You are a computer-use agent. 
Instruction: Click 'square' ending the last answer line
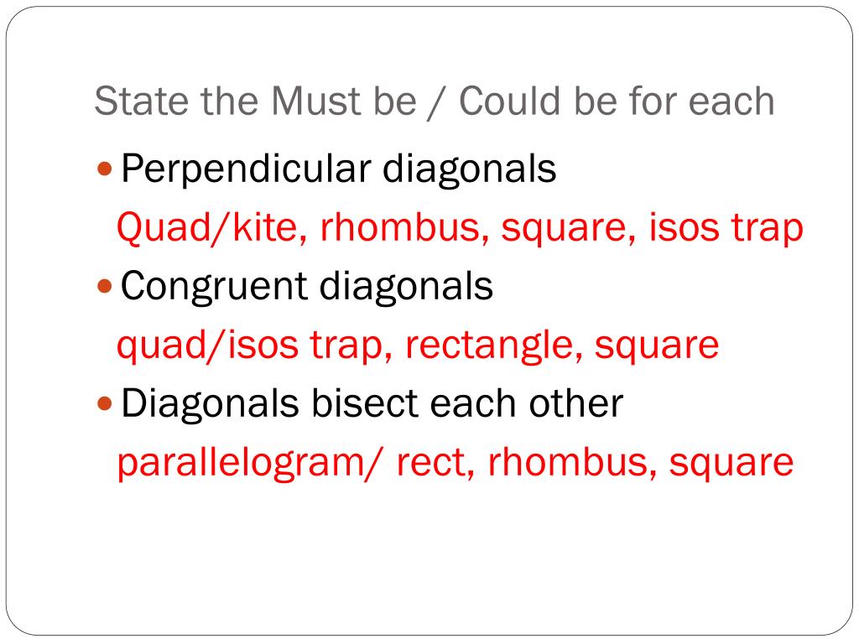click(x=731, y=465)
